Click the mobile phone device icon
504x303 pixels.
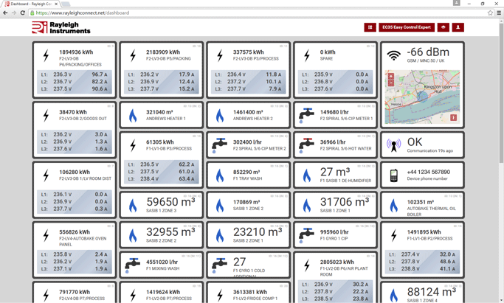[x=394, y=175]
